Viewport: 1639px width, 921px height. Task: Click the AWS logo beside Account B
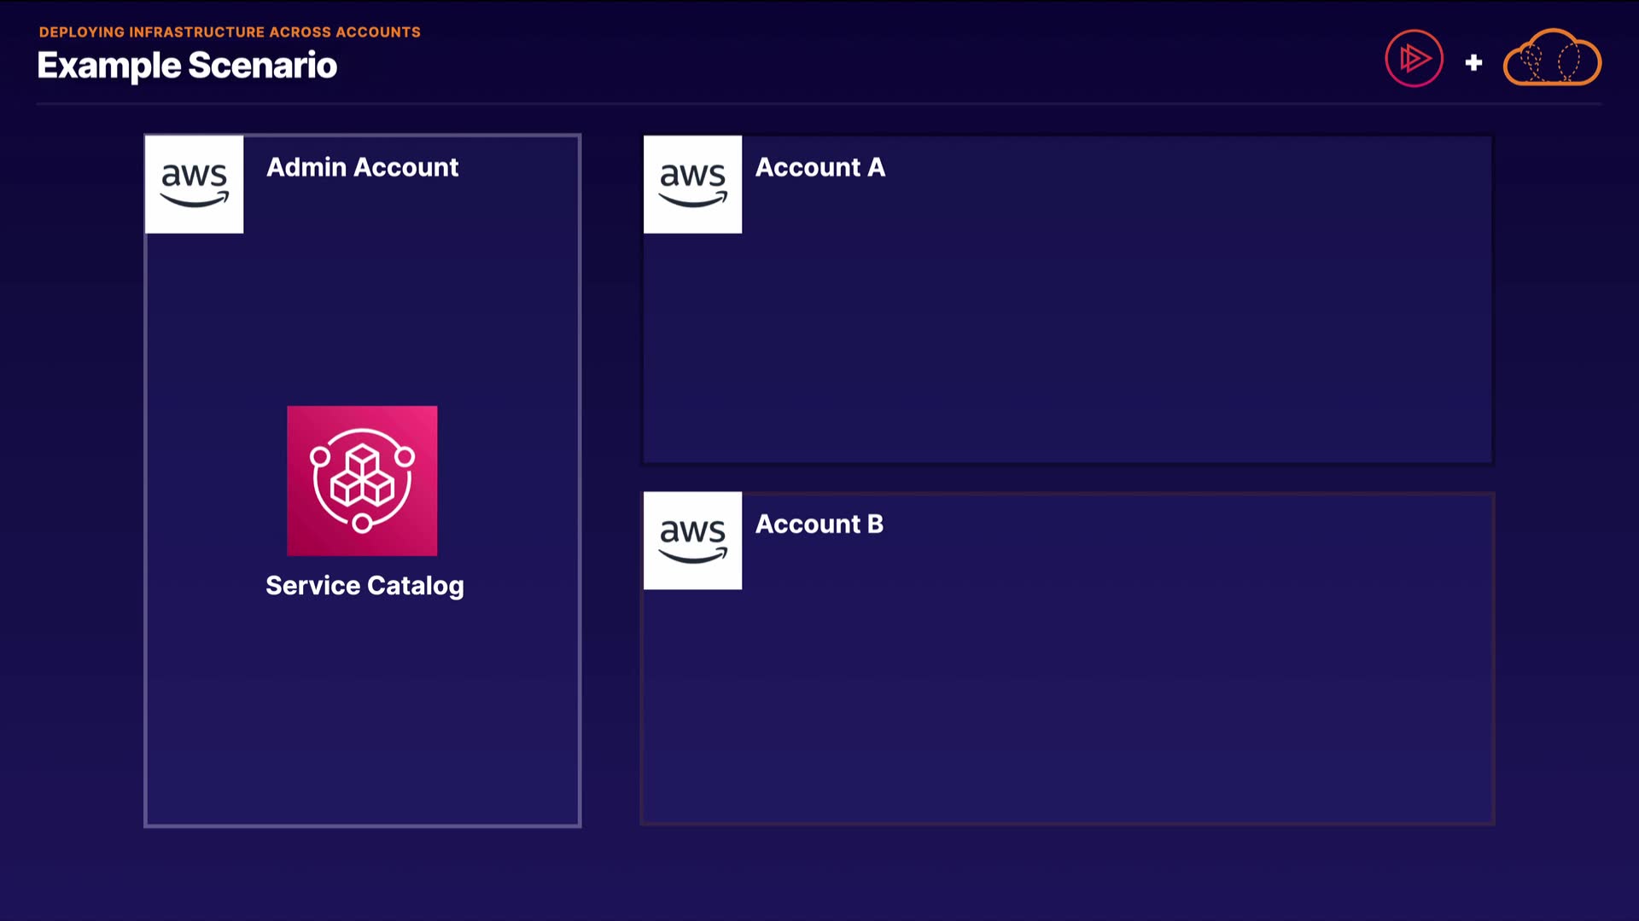692,541
